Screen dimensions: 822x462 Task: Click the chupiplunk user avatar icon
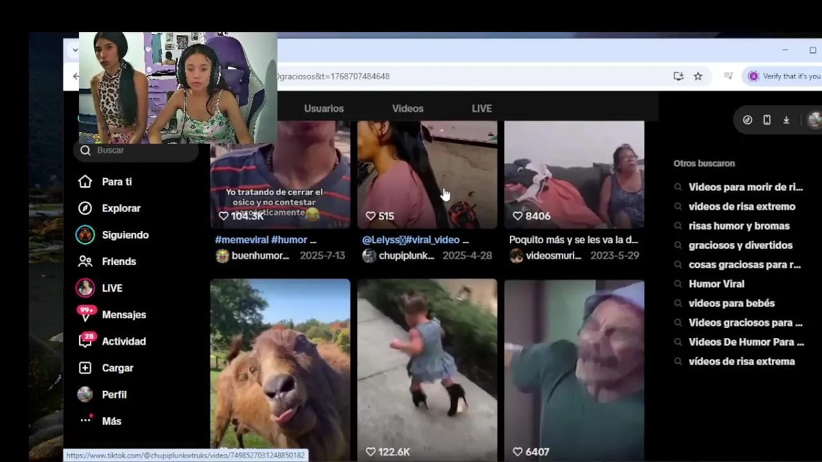(369, 256)
